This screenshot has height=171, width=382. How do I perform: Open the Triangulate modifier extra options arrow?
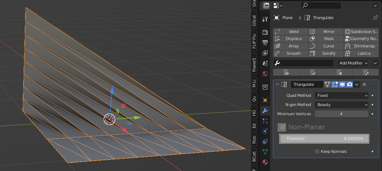point(357,84)
